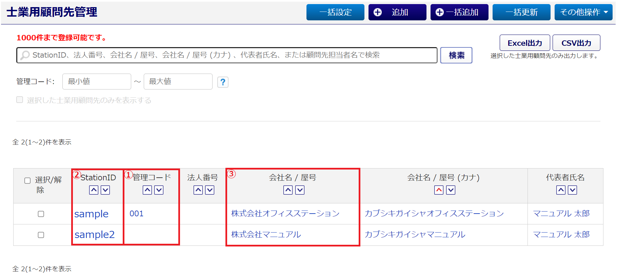Click the upper 全 2(1～2)件を表示 count text
The image size is (617, 278).
(x=42, y=142)
